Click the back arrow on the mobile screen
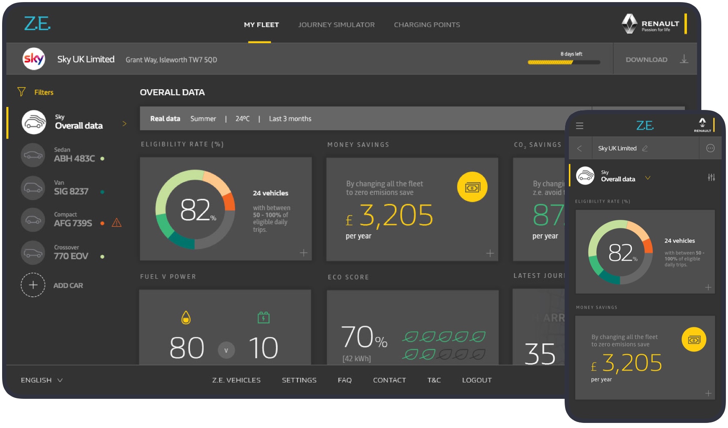 point(579,148)
